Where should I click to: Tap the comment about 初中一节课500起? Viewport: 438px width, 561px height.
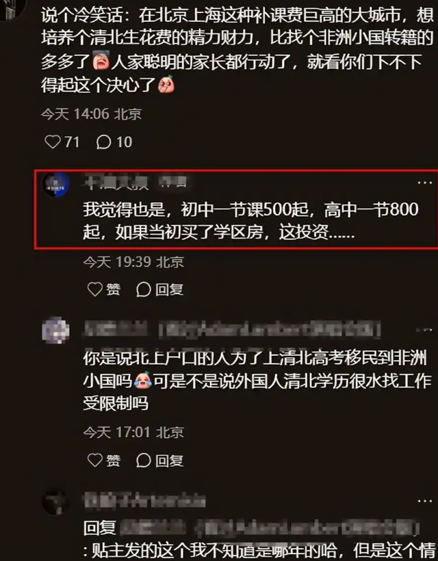251,221
